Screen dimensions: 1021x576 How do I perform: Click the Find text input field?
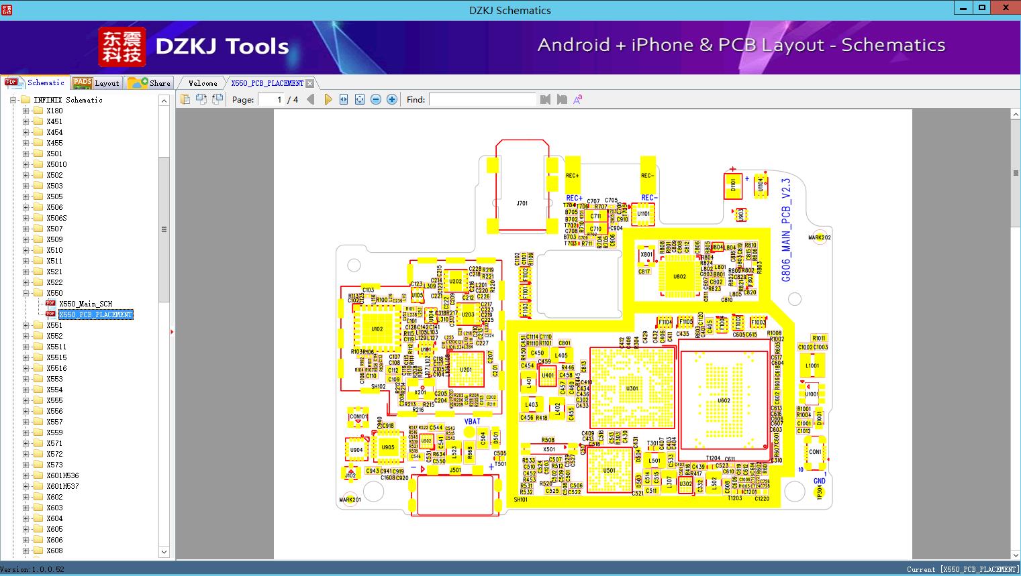pyautogui.click(x=482, y=99)
